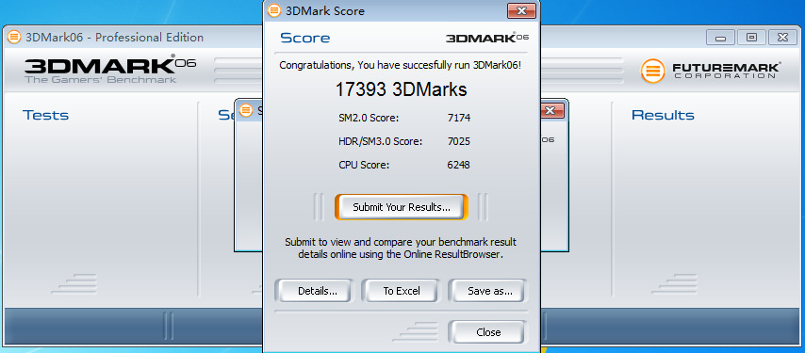The width and height of the screenshot is (805, 353).
Task: Select the Results panel heading
Action: click(663, 115)
